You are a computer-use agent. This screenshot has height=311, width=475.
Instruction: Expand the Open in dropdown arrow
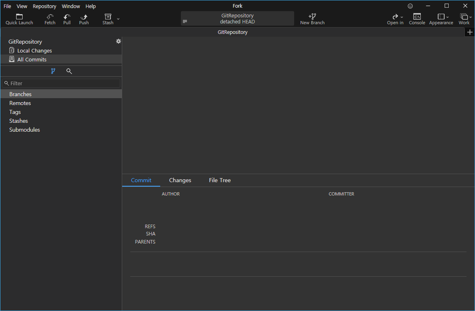point(402,17)
